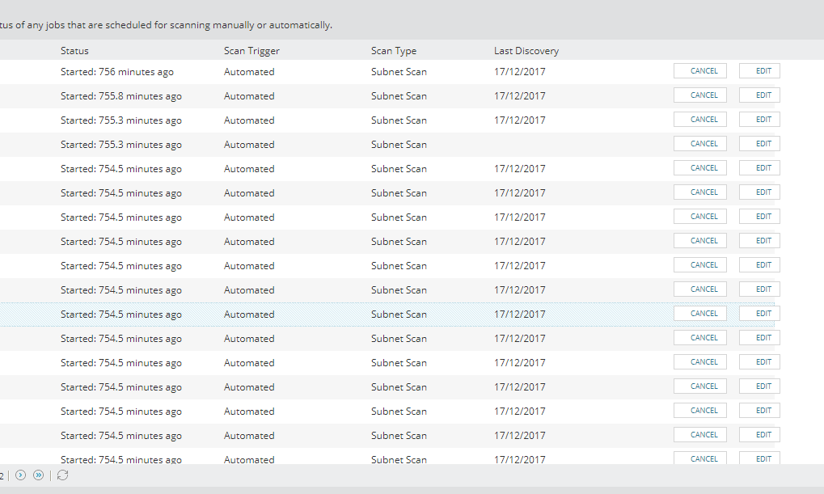The width and height of the screenshot is (824, 494).
Task: Select 'Subnet Scan' in the 756 minutes row
Action: click(399, 72)
